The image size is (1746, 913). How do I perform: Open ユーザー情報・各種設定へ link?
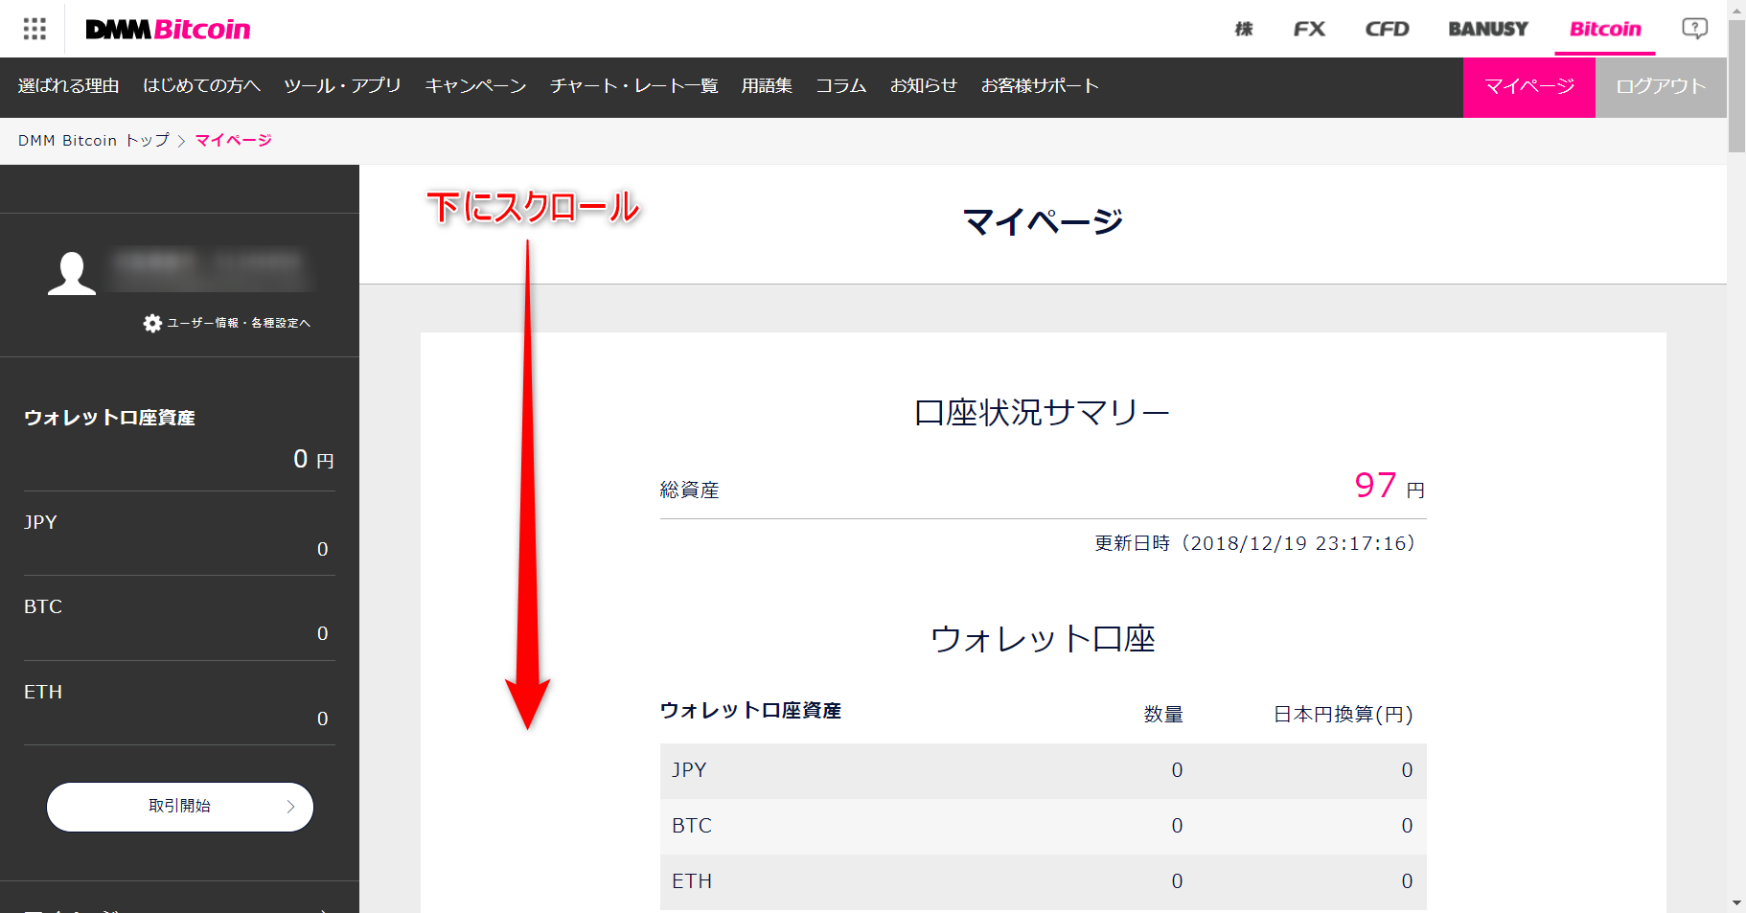pyautogui.click(x=239, y=324)
